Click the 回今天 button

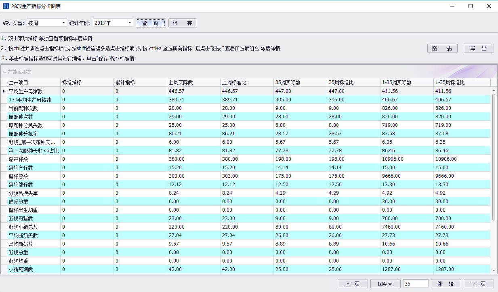[x=385, y=284]
